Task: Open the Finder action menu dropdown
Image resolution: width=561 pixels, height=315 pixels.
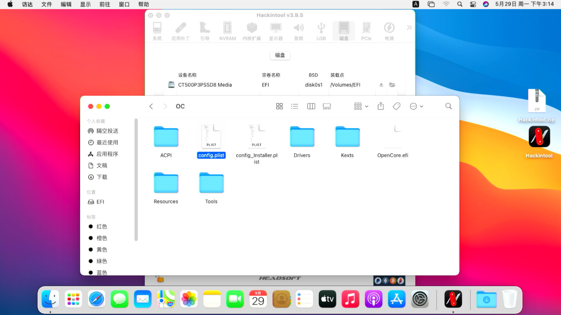Action: click(x=416, y=106)
